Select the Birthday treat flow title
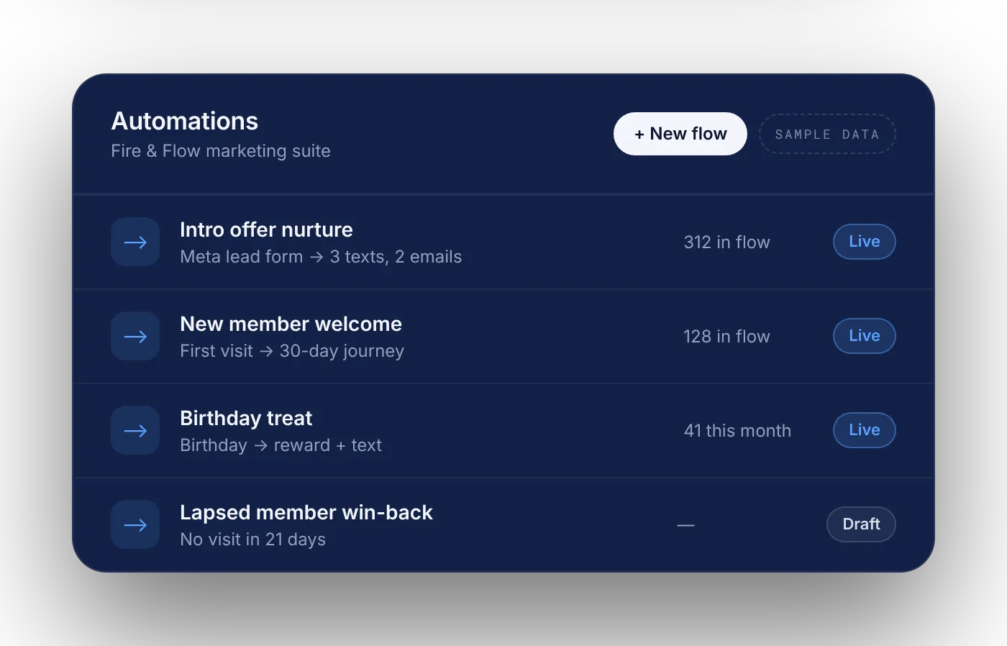The height and width of the screenshot is (646, 1007). [246, 418]
